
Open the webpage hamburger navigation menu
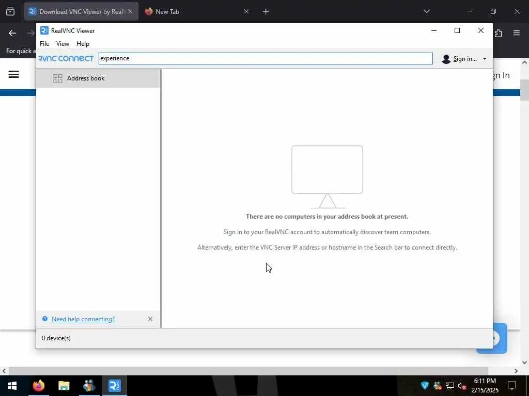[x=13, y=74]
